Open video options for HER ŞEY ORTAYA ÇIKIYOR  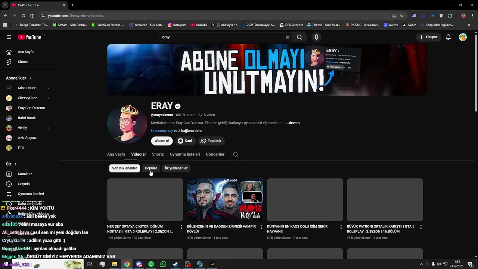pos(181,227)
